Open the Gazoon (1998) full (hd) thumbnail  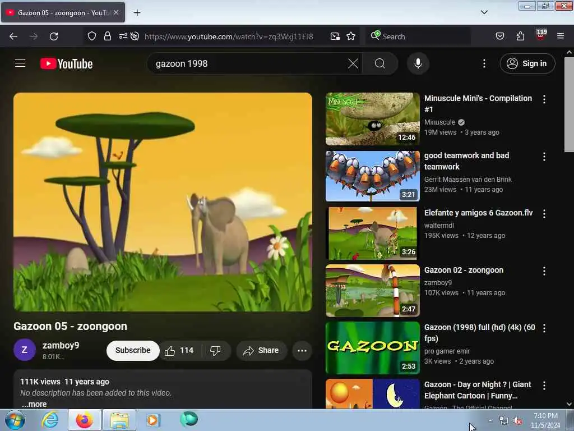click(x=373, y=348)
